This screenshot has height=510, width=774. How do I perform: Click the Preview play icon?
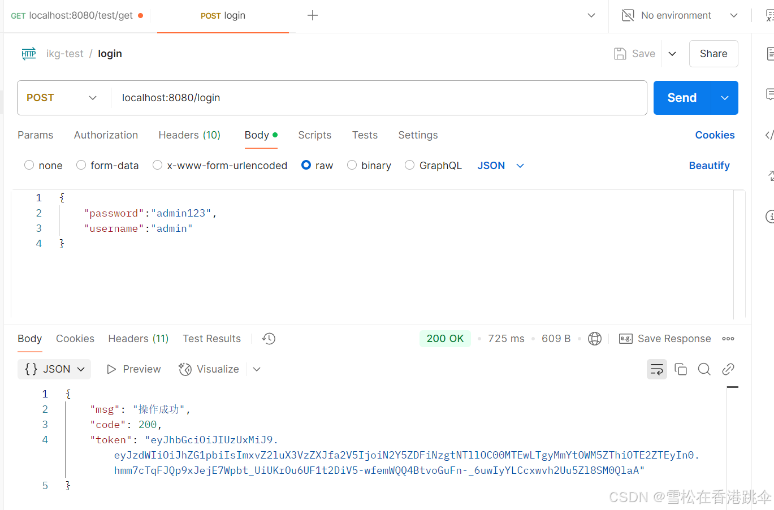pyautogui.click(x=111, y=369)
